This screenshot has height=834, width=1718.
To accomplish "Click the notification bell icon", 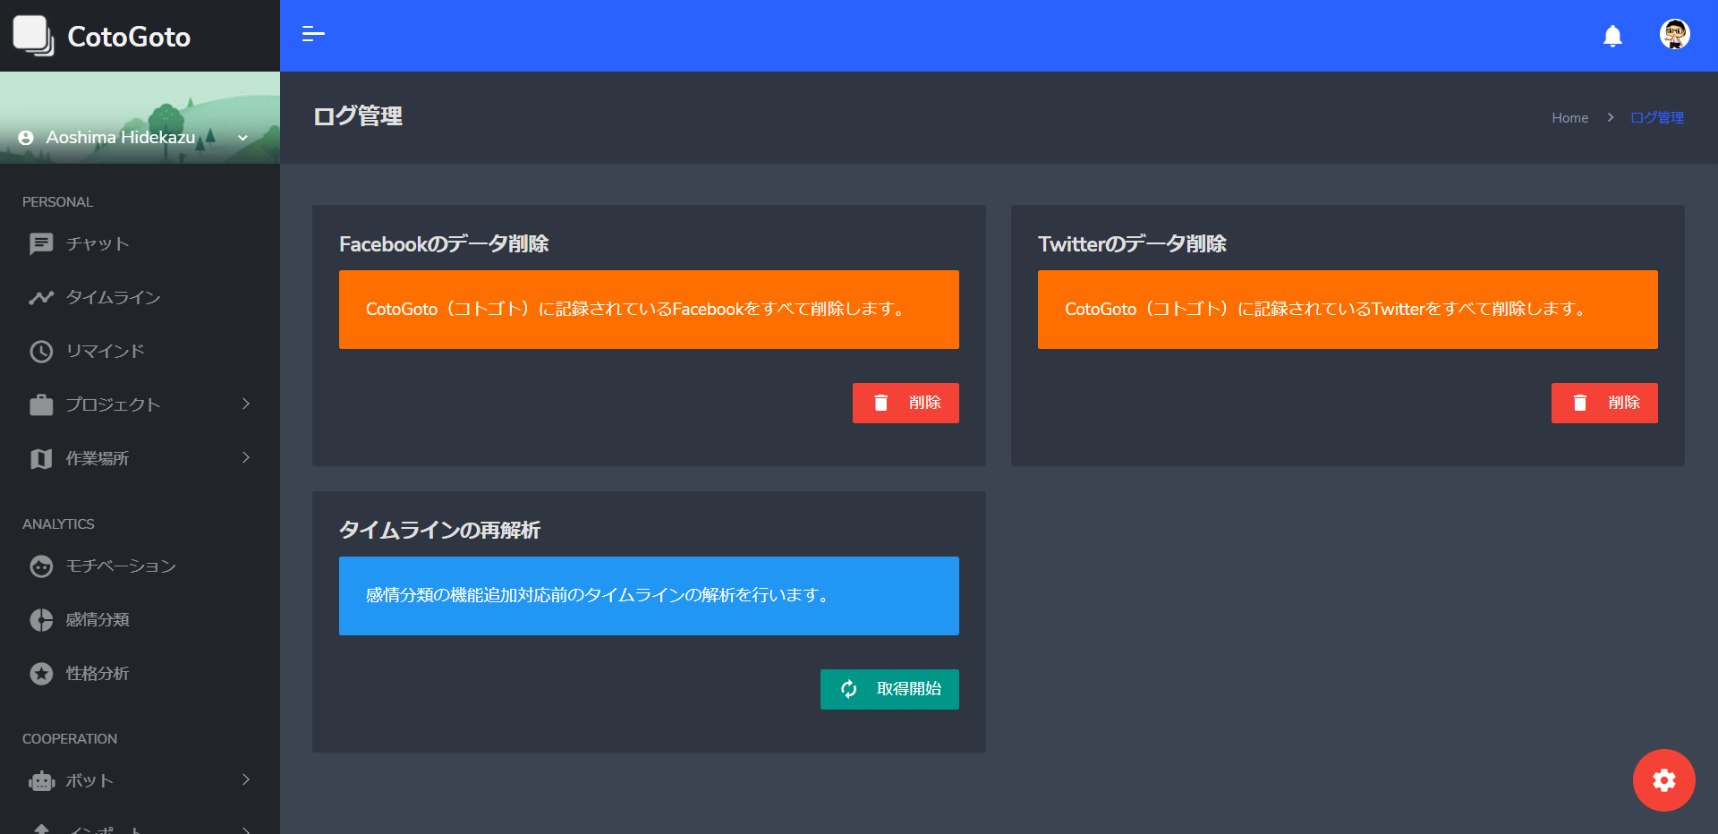I will [x=1612, y=36].
